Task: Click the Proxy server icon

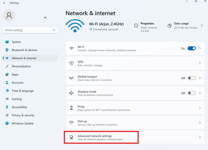Action: tap(71, 108)
